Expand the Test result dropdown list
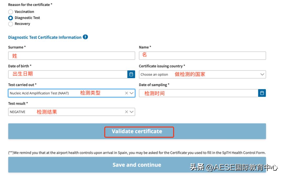Viewport: 283px width, 176px height. (x=132, y=112)
